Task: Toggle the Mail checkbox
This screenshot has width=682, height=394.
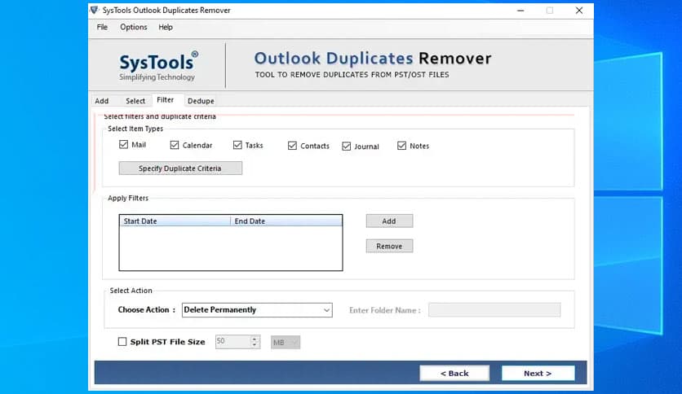Action: 123,145
